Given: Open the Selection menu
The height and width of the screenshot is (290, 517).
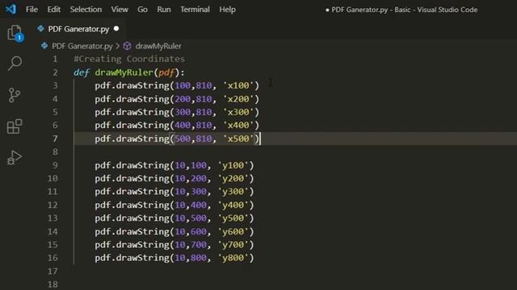Looking at the screenshot, I should pos(86,10).
